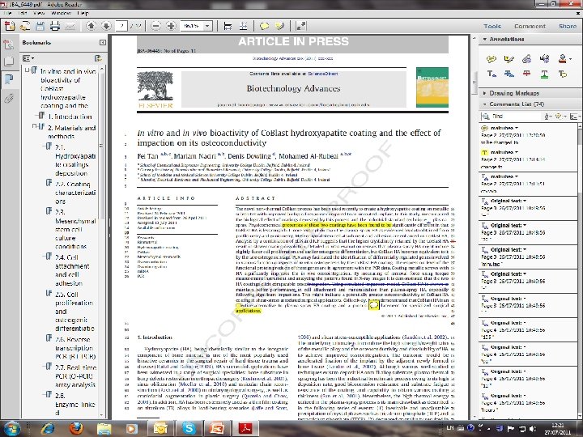Open Firefox from the taskbar

click(76, 428)
